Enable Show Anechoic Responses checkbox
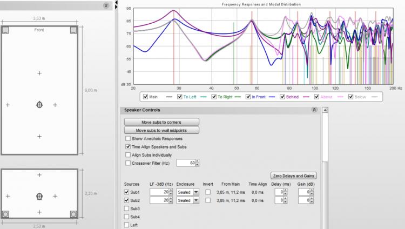Screen dimensions: 405x229 (127, 139)
